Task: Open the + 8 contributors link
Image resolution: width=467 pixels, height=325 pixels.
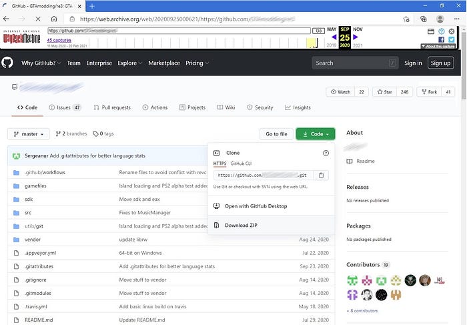Action: pyautogui.click(x=362, y=311)
